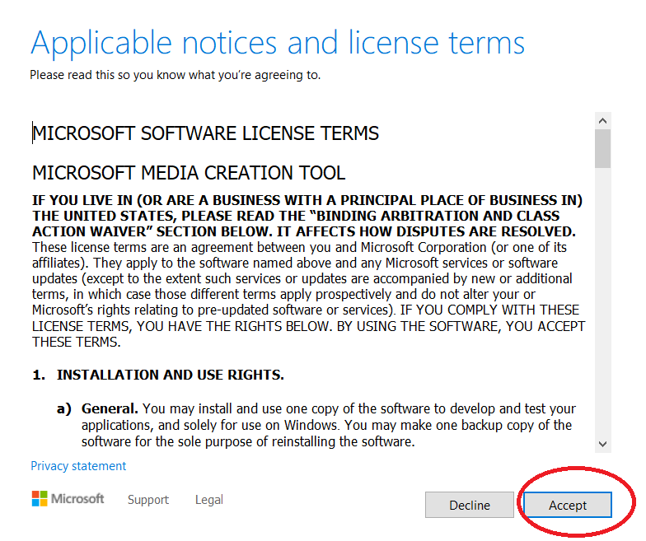
Task: Open the Legal link
Action: [x=209, y=500]
